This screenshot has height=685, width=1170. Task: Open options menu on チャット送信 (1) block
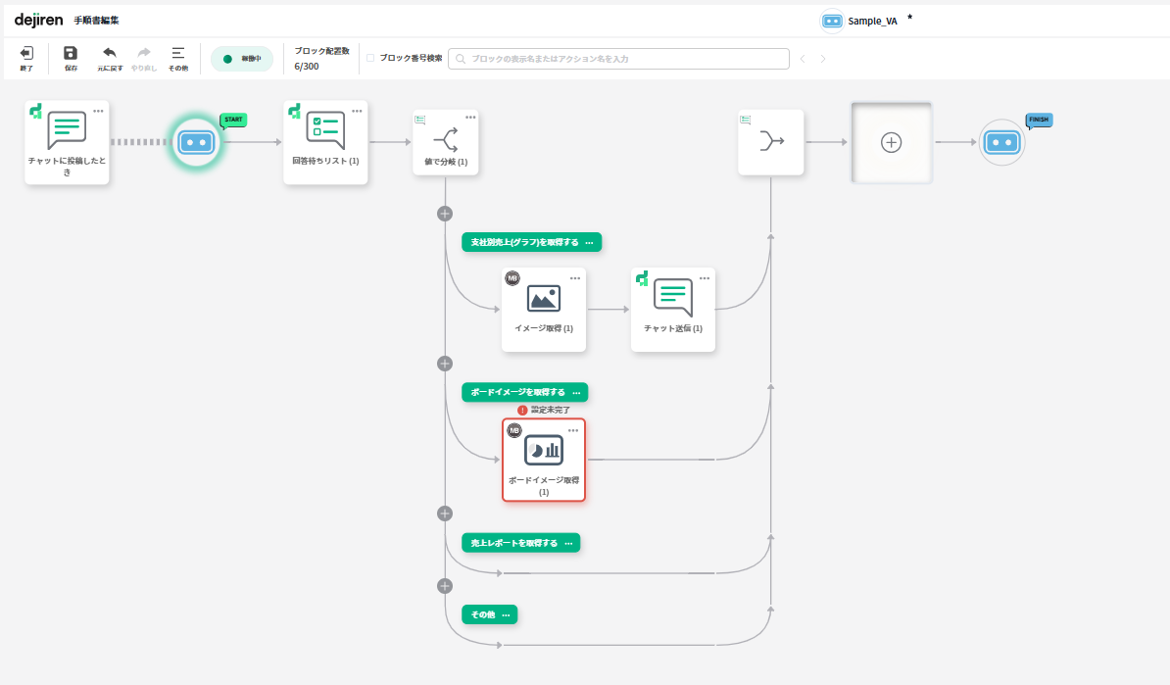tap(704, 278)
